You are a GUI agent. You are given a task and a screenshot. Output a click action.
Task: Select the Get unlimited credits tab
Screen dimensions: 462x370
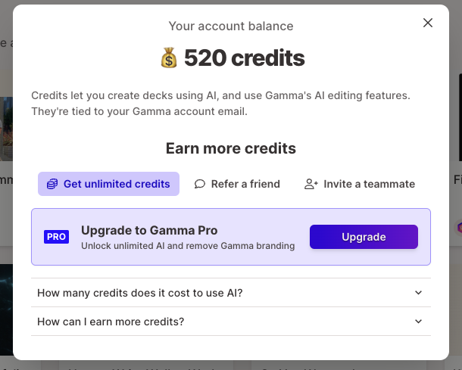tap(109, 184)
